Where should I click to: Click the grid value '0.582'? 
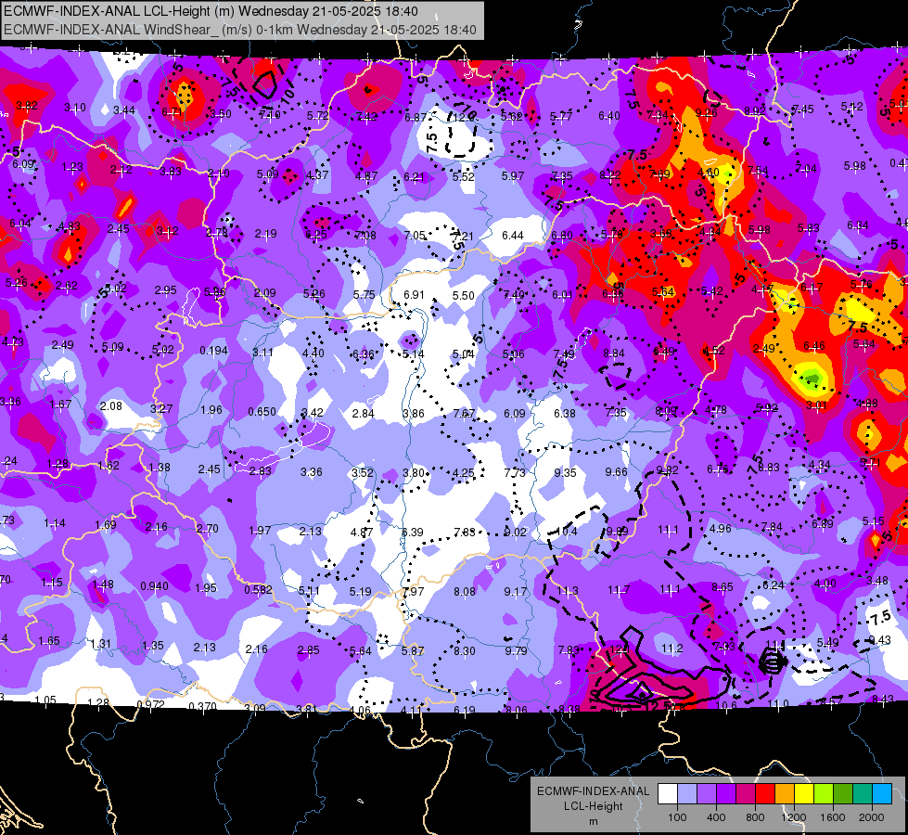pyautogui.click(x=258, y=589)
